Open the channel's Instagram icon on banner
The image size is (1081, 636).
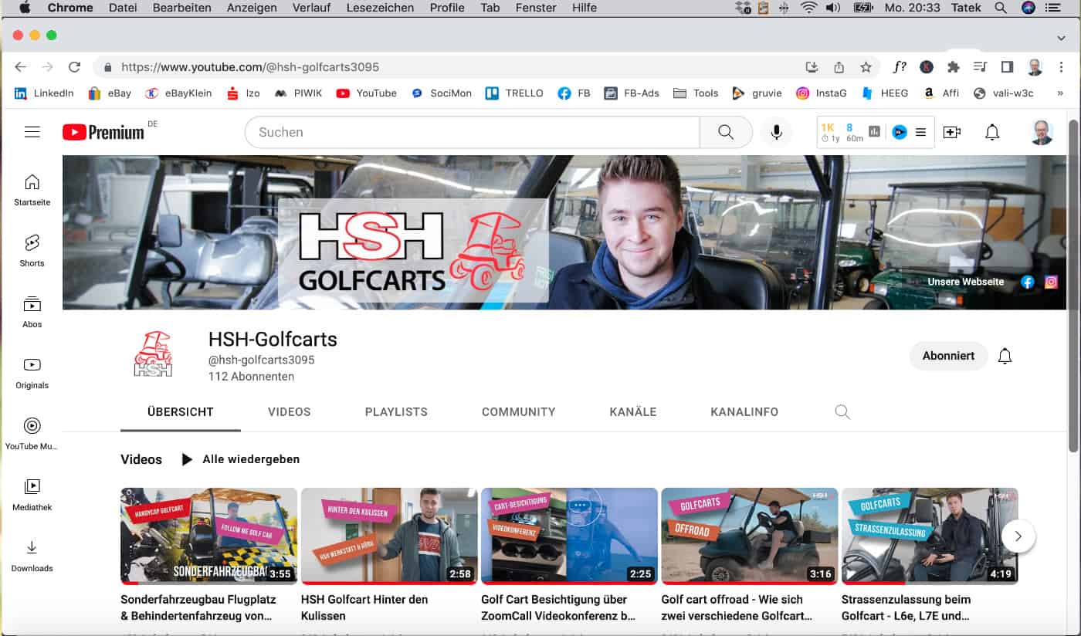pos(1051,282)
